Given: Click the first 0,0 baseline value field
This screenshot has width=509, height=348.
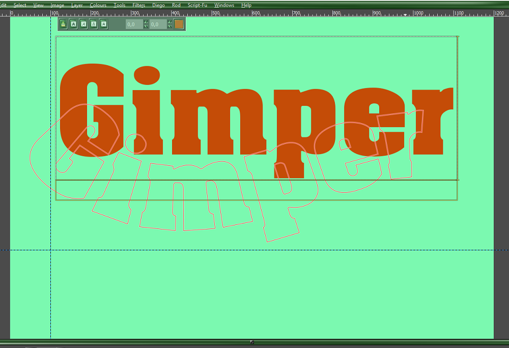Looking at the screenshot, I should click(134, 24).
